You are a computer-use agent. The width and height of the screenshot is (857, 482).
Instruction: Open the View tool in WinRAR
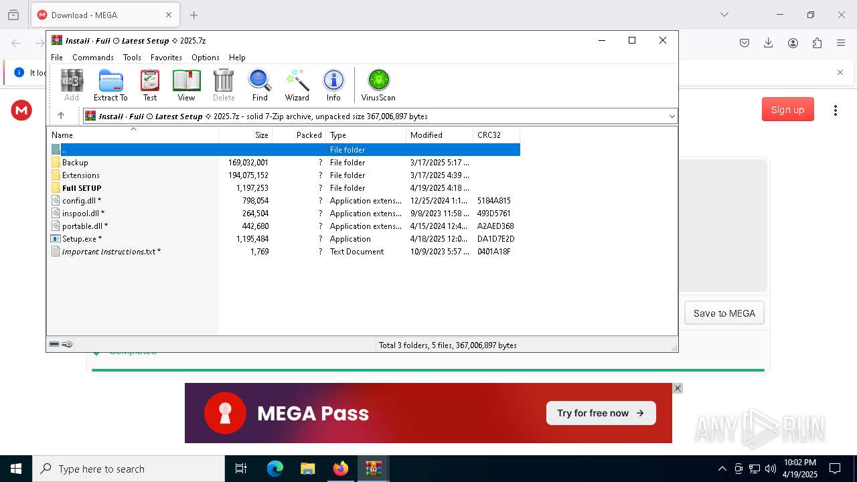(186, 85)
